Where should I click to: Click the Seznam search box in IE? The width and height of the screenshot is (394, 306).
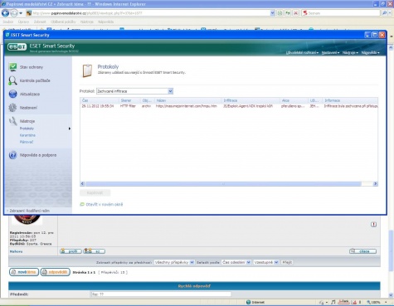[341, 13]
